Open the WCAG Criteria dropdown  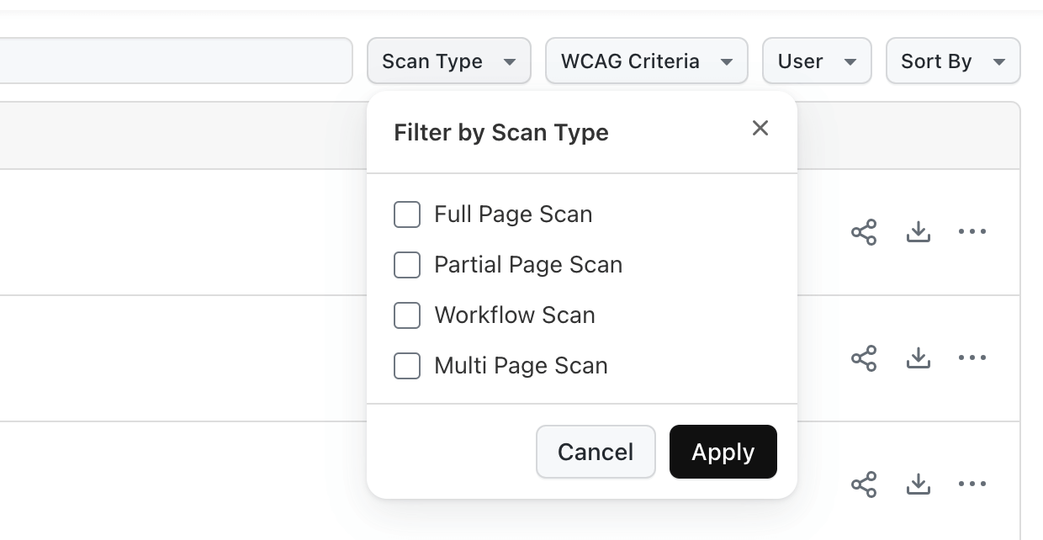tap(646, 61)
